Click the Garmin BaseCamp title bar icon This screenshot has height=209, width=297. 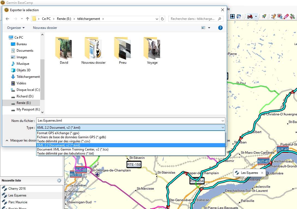[3, 3]
